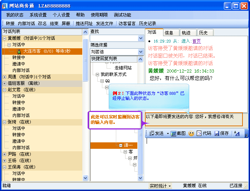Screen dimensions: 250x191
Task: Open the 发送 button dropdown arrow
Action: coord(167,133)
